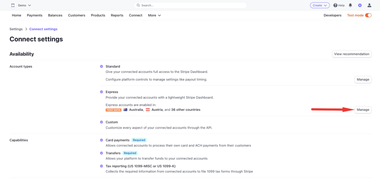Viewport: 380px width, 180px height.
Task: Go back to Settings breadcrumb
Action: (x=16, y=29)
